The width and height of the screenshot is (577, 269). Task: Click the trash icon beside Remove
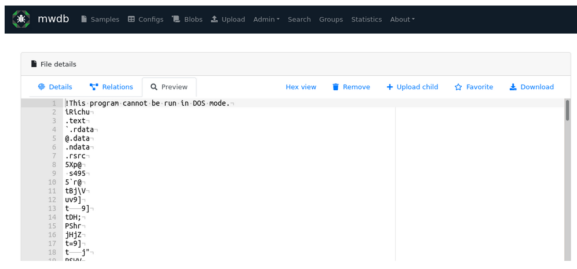(335, 87)
